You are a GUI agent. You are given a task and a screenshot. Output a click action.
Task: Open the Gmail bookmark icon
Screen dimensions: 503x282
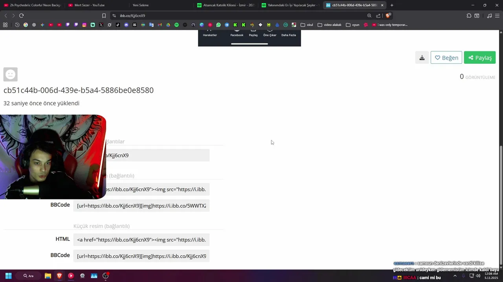[160, 25]
